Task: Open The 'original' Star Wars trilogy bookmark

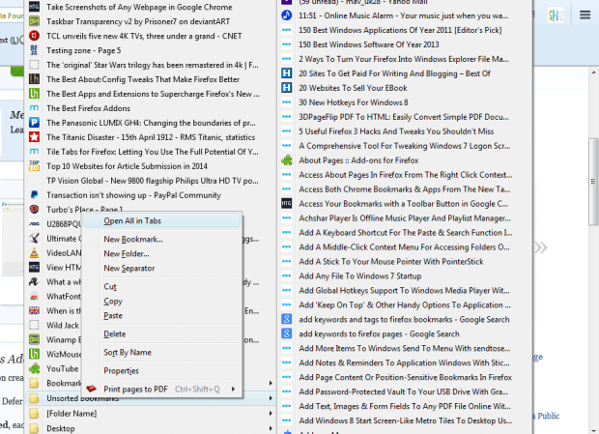Action: [x=153, y=65]
